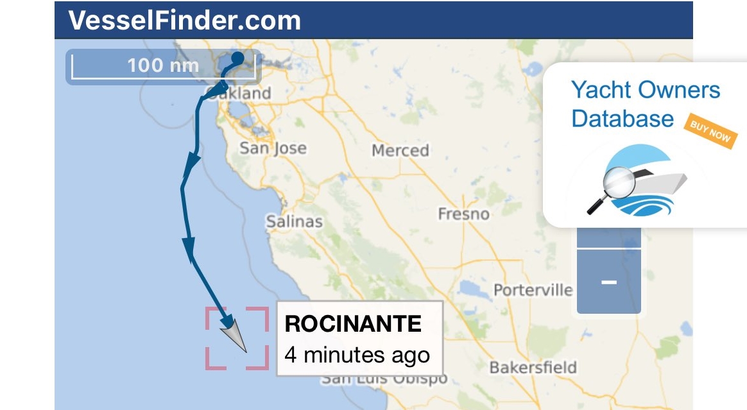Click the track starting point dot

click(237, 58)
